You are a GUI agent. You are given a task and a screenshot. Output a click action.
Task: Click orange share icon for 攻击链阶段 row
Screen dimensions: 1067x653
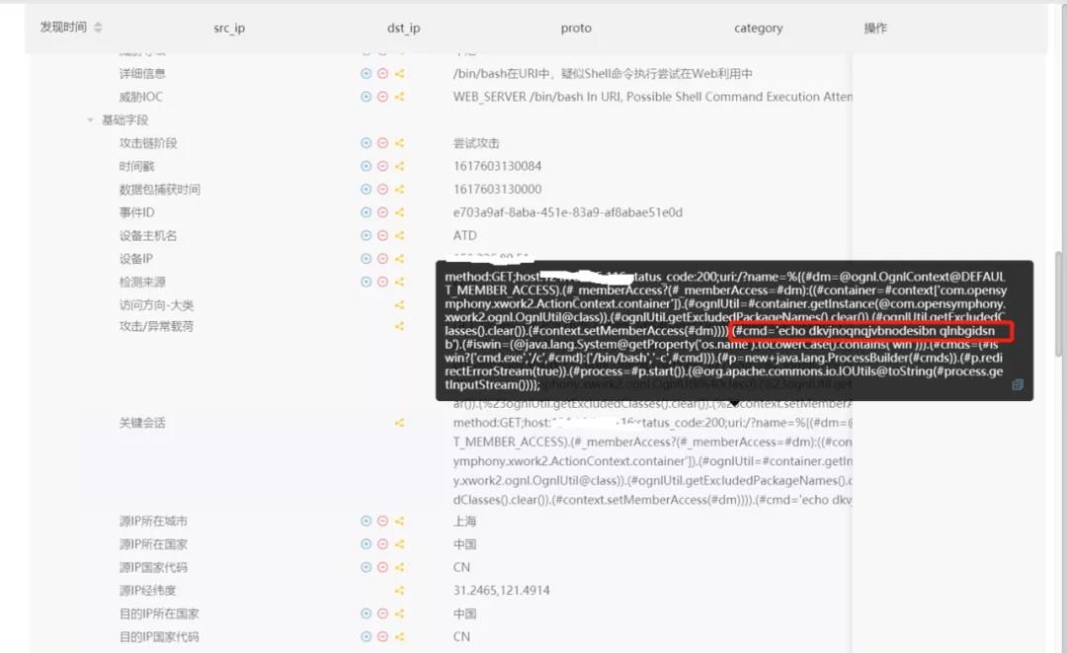399,143
